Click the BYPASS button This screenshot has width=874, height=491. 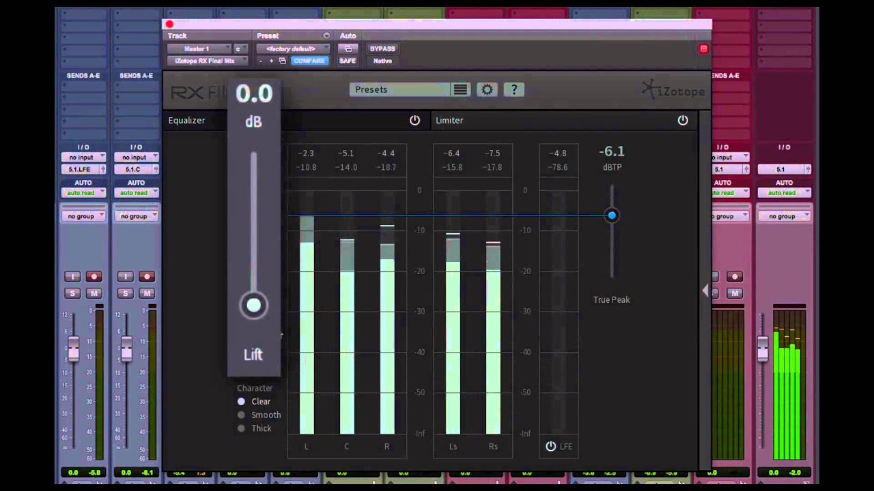pos(382,48)
